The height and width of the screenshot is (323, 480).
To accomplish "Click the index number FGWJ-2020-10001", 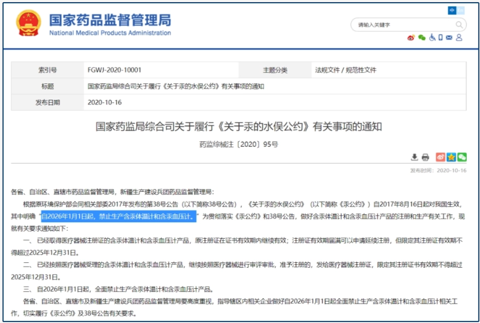I will point(115,70).
